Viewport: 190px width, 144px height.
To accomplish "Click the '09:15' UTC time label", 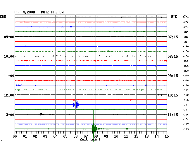I will (173, 76).
